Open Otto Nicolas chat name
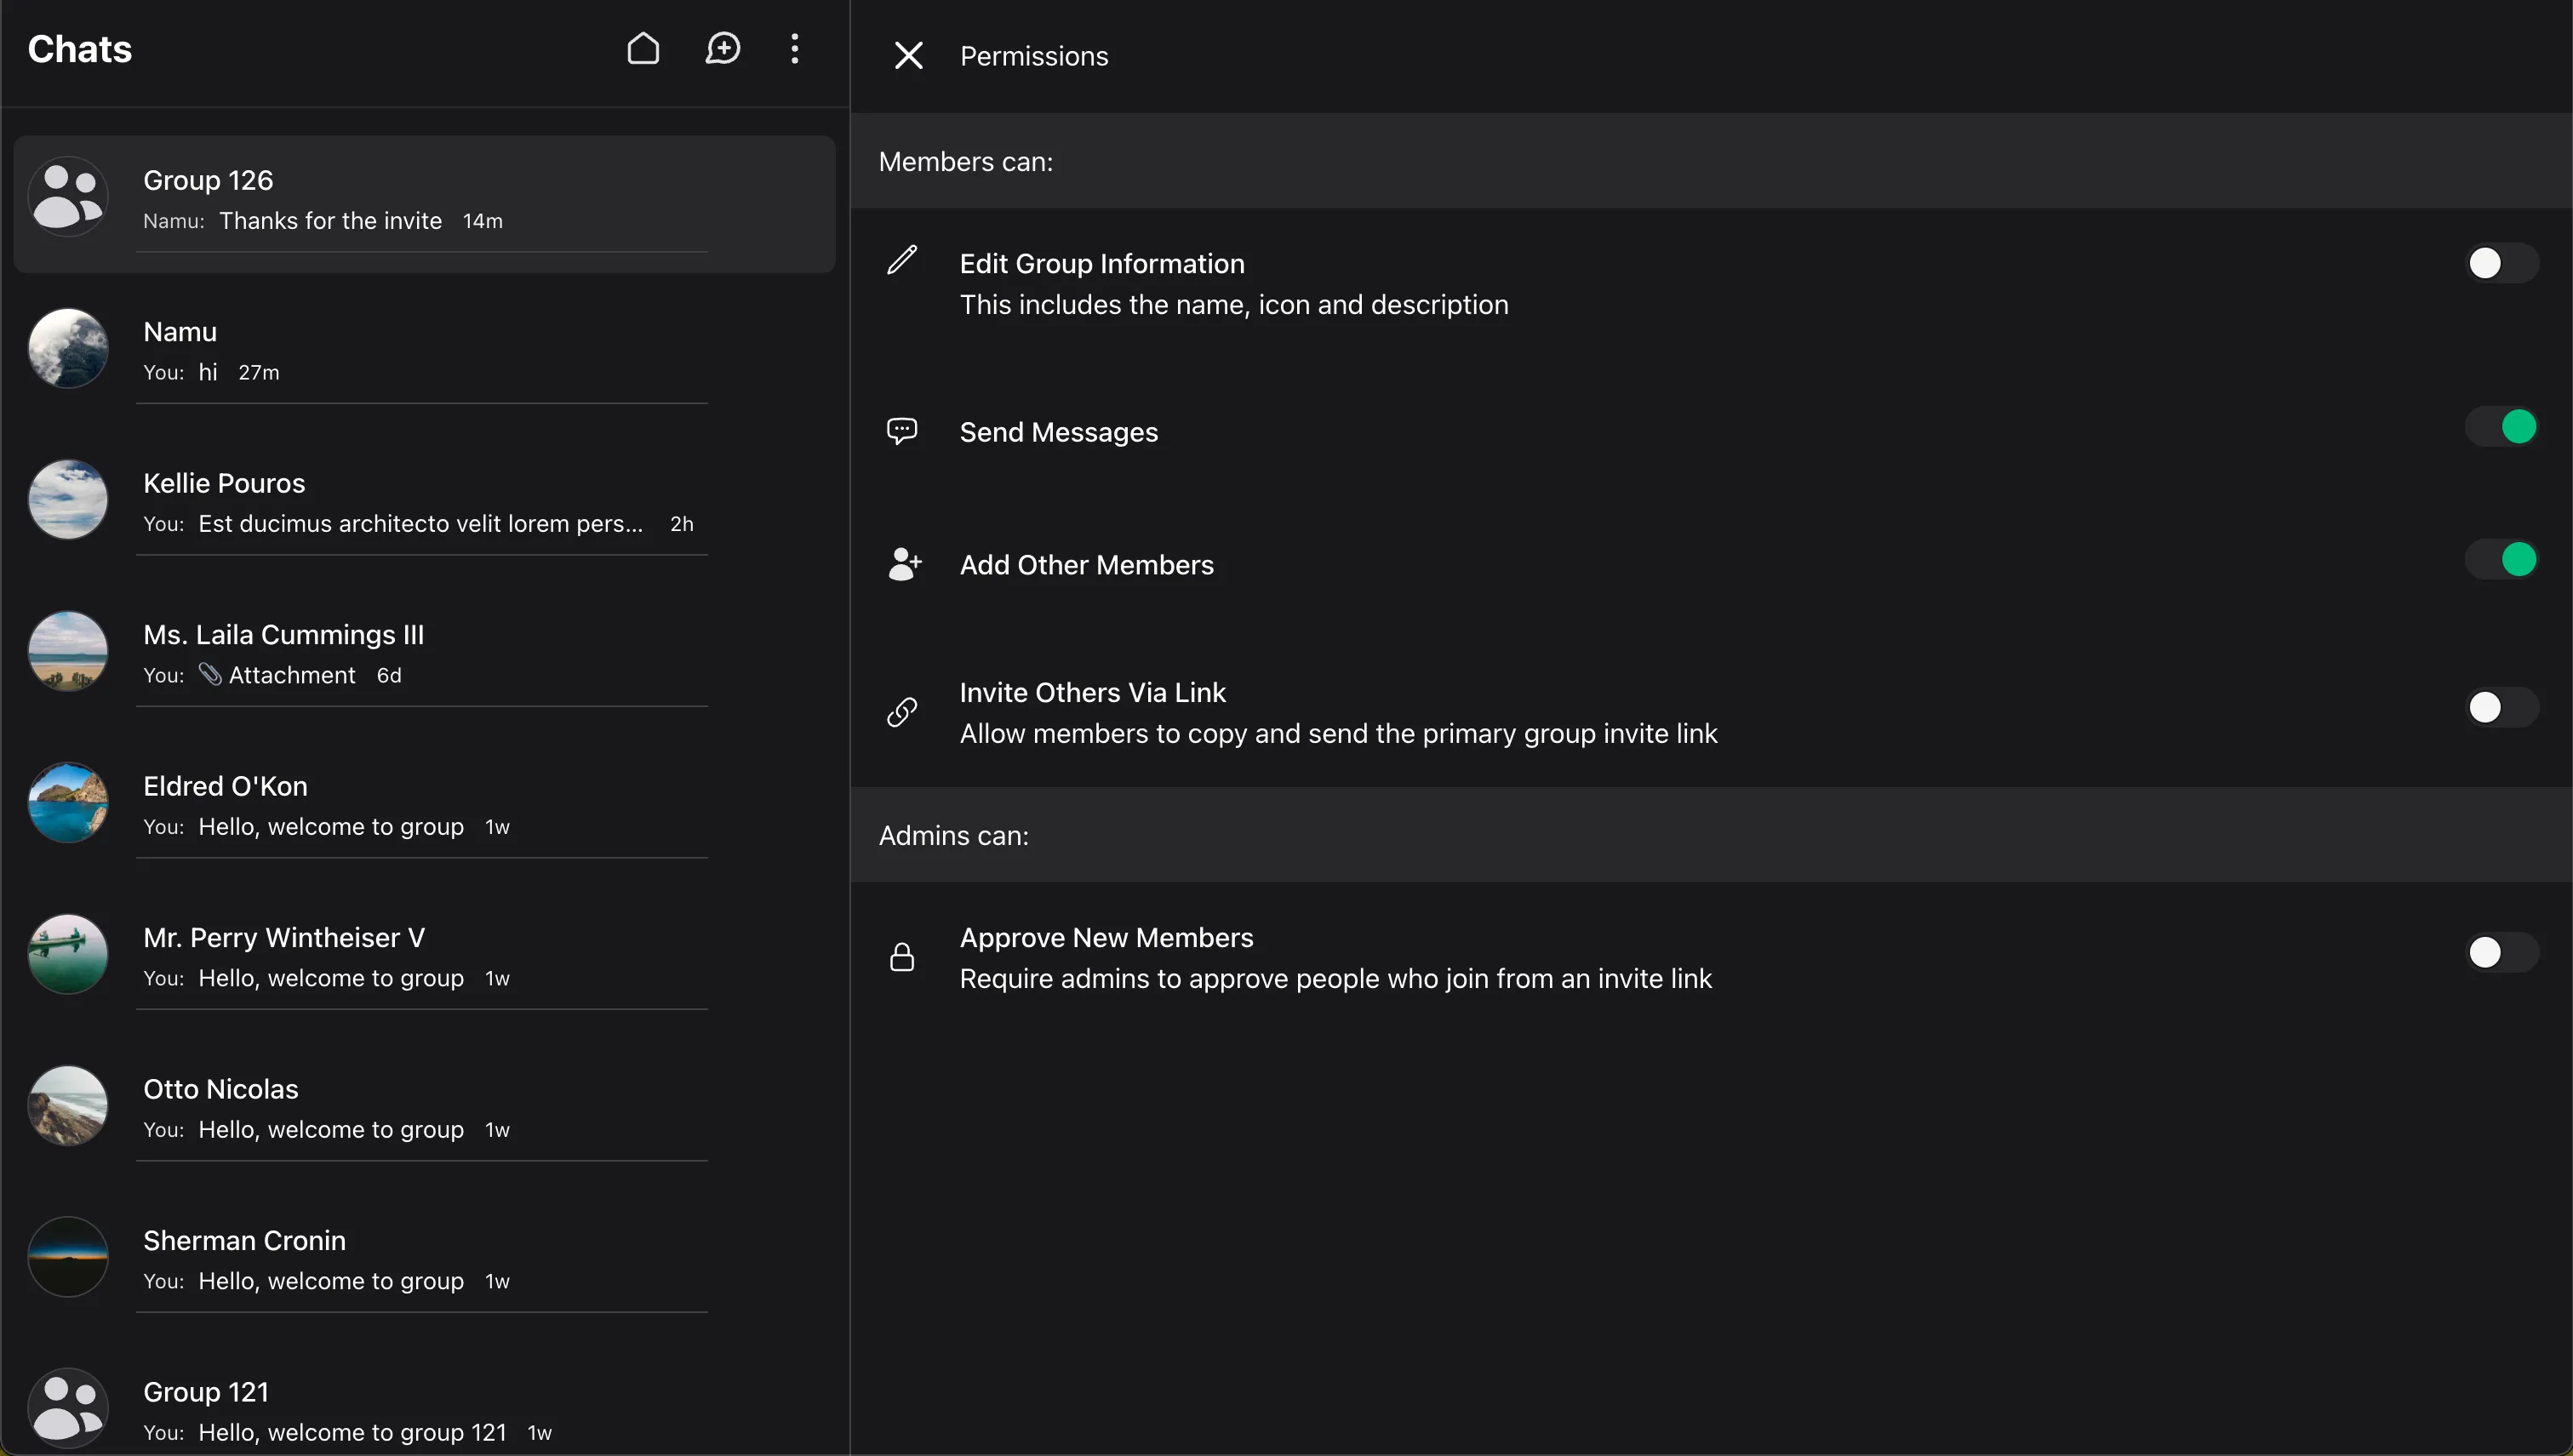Image resolution: width=2573 pixels, height=1456 pixels. point(221,1089)
